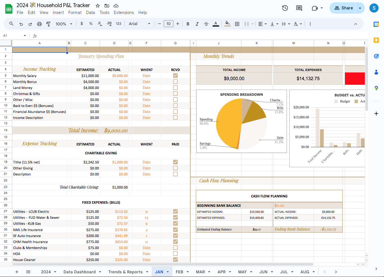Undo the last action
384x277 pixels.
pyautogui.click(x=21, y=24)
